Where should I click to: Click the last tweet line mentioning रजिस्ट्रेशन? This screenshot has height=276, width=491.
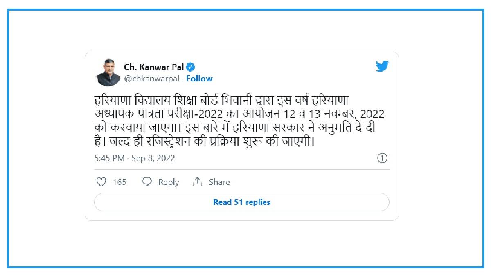tap(204, 142)
